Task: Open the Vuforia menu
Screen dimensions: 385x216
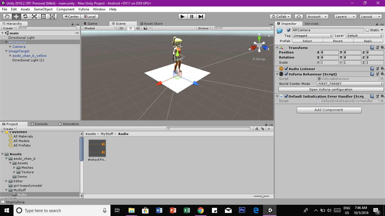Action: 84,9
